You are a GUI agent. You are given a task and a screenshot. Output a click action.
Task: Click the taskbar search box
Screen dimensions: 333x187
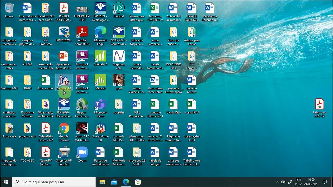tap(54, 182)
